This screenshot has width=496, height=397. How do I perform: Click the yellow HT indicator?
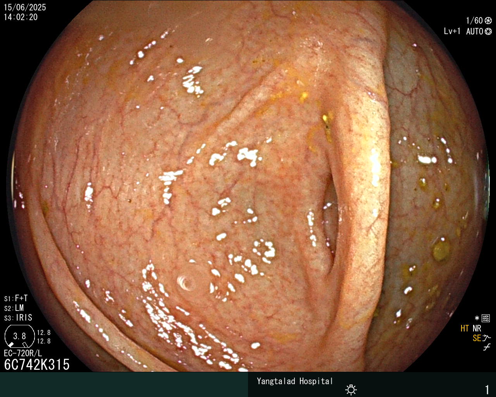pos(465,328)
